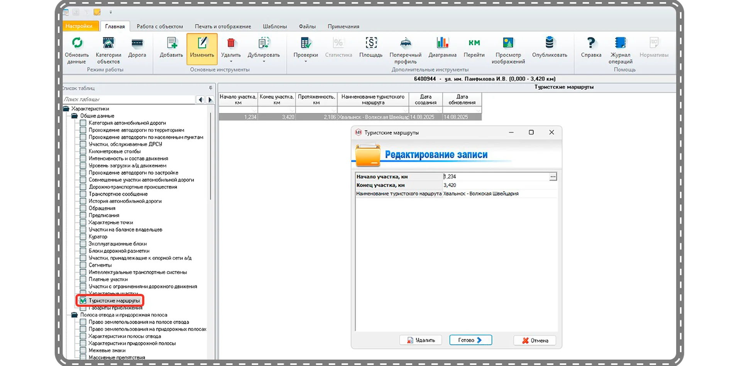
Task: Click the Опубликовать database icon
Action: coord(550,43)
